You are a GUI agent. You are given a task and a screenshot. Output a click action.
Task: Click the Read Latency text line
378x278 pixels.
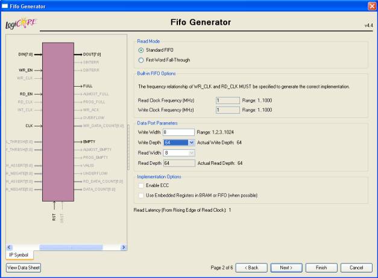tap(182, 210)
